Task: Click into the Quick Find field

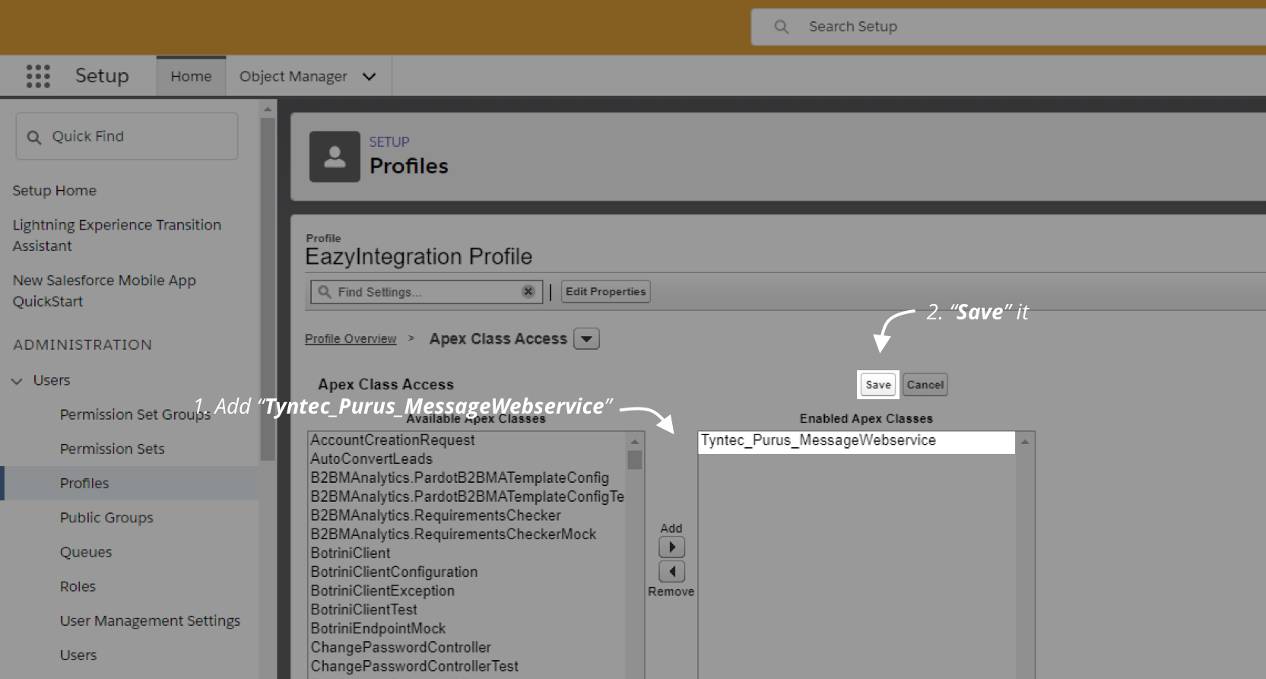Action: [127, 136]
